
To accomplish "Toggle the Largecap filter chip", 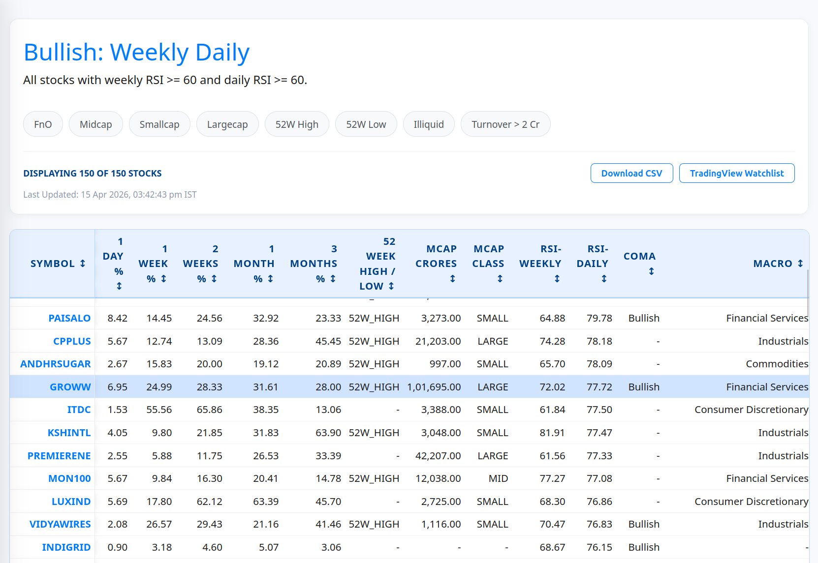I will 227,124.
